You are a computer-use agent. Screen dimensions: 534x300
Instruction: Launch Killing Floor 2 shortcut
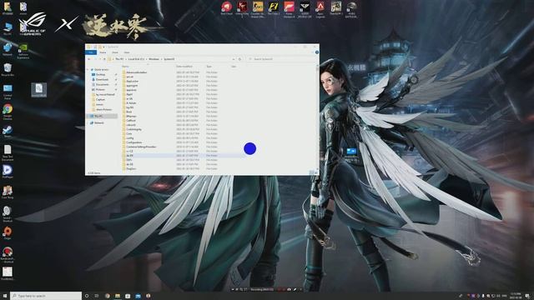(242, 9)
